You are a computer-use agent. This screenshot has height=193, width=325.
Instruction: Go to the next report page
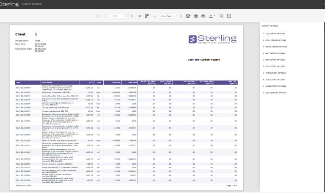pos(132,16)
